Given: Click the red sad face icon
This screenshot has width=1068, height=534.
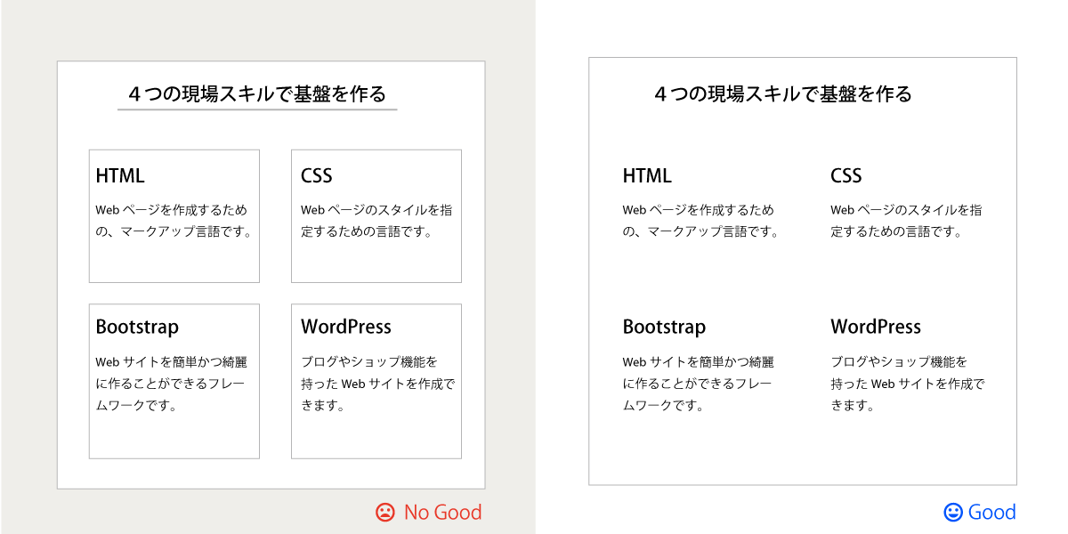Looking at the screenshot, I should click(x=384, y=513).
